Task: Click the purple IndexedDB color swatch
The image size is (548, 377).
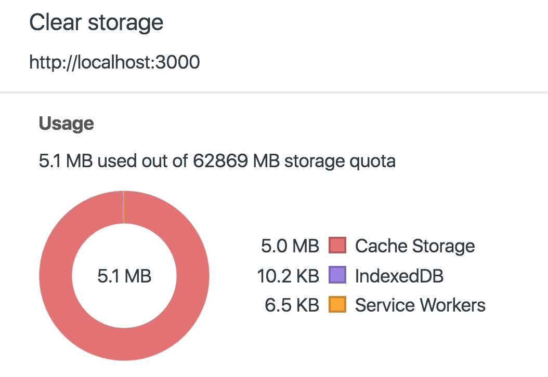Action: [x=337, y=275]
